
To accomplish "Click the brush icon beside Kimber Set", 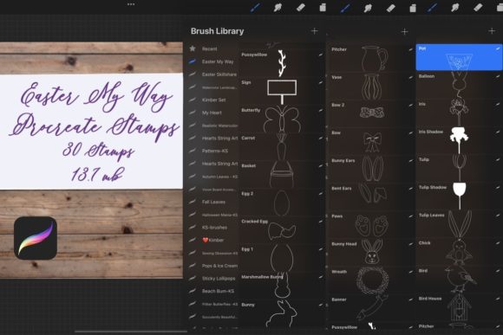I will pyautogui.click(x=193, y=100).
